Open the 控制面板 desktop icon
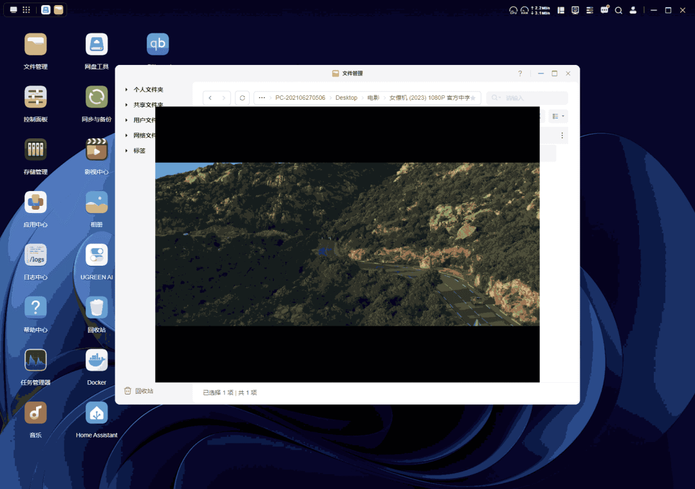The width and height of the screenshot is (695, 489). [x=35, y=97]
